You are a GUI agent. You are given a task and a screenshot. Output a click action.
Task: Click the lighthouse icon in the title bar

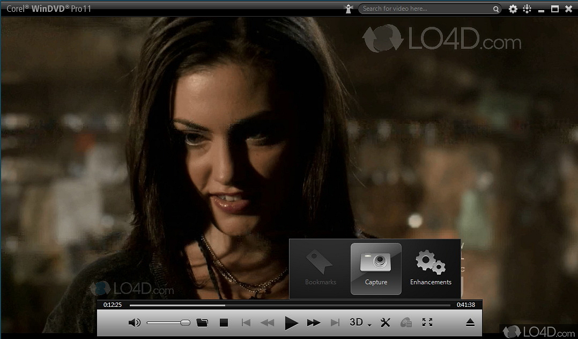[348, 9]
